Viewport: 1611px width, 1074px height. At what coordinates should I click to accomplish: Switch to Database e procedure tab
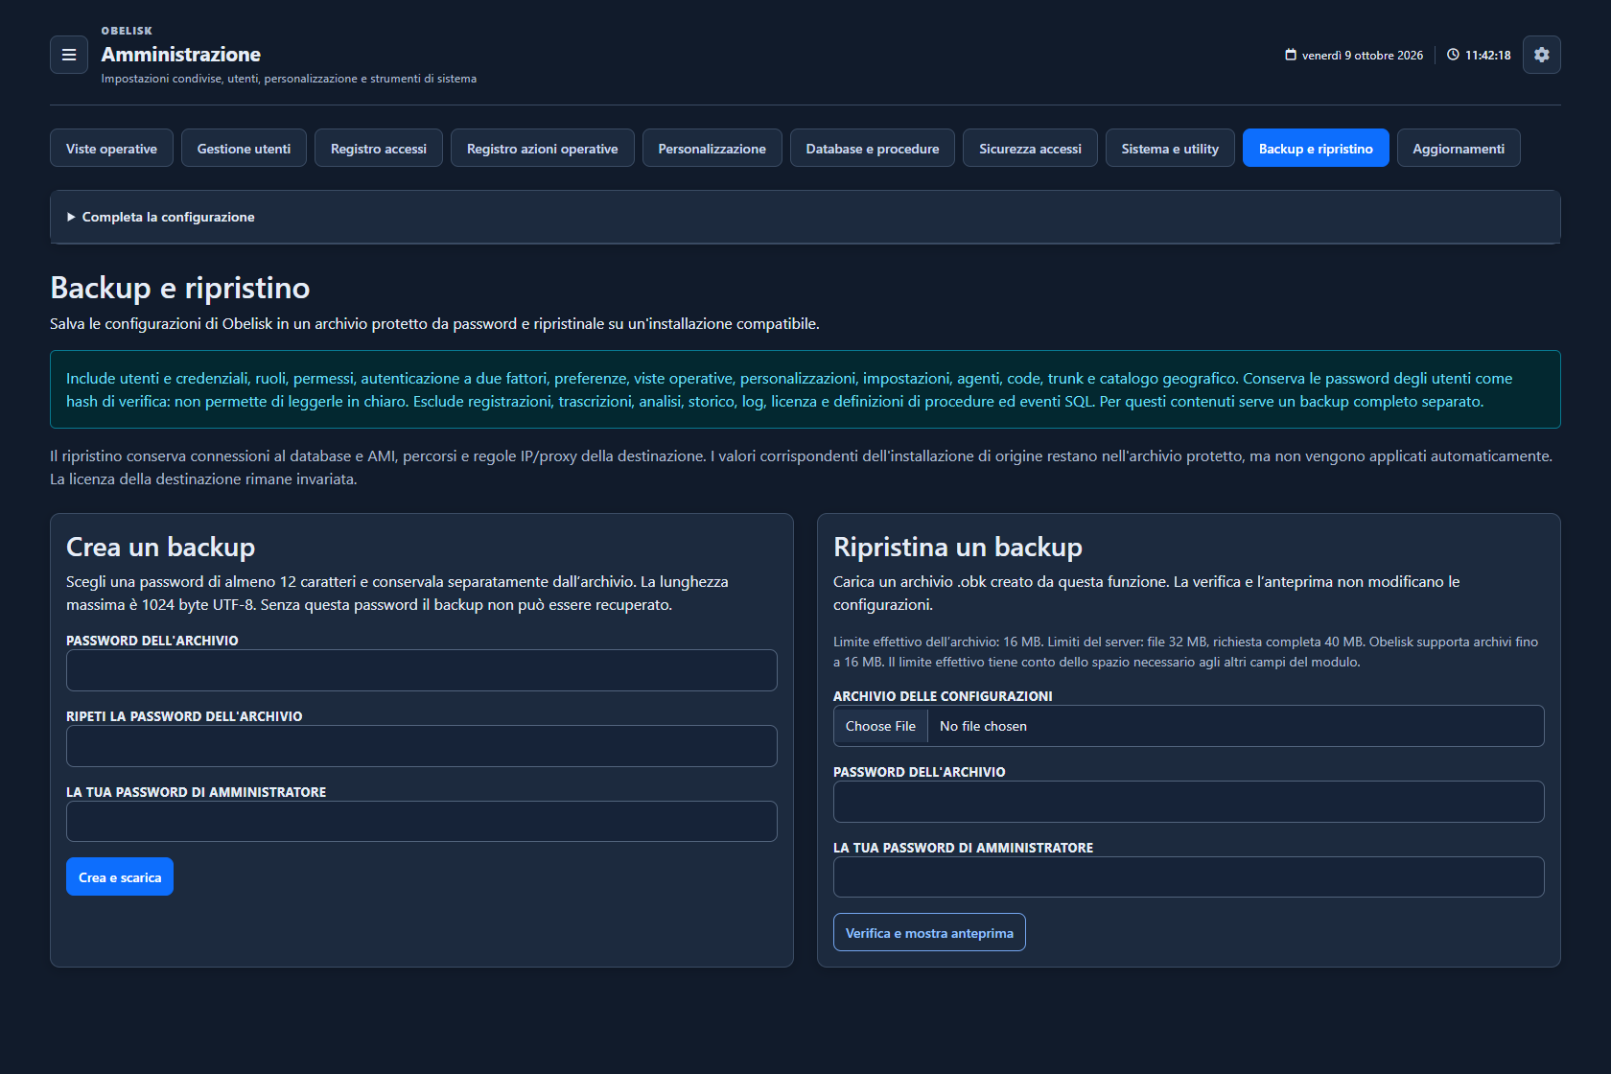(873, 148)
